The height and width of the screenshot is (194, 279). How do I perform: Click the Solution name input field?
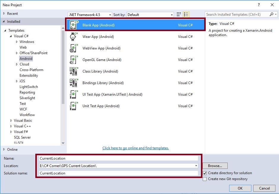[118, 173]
